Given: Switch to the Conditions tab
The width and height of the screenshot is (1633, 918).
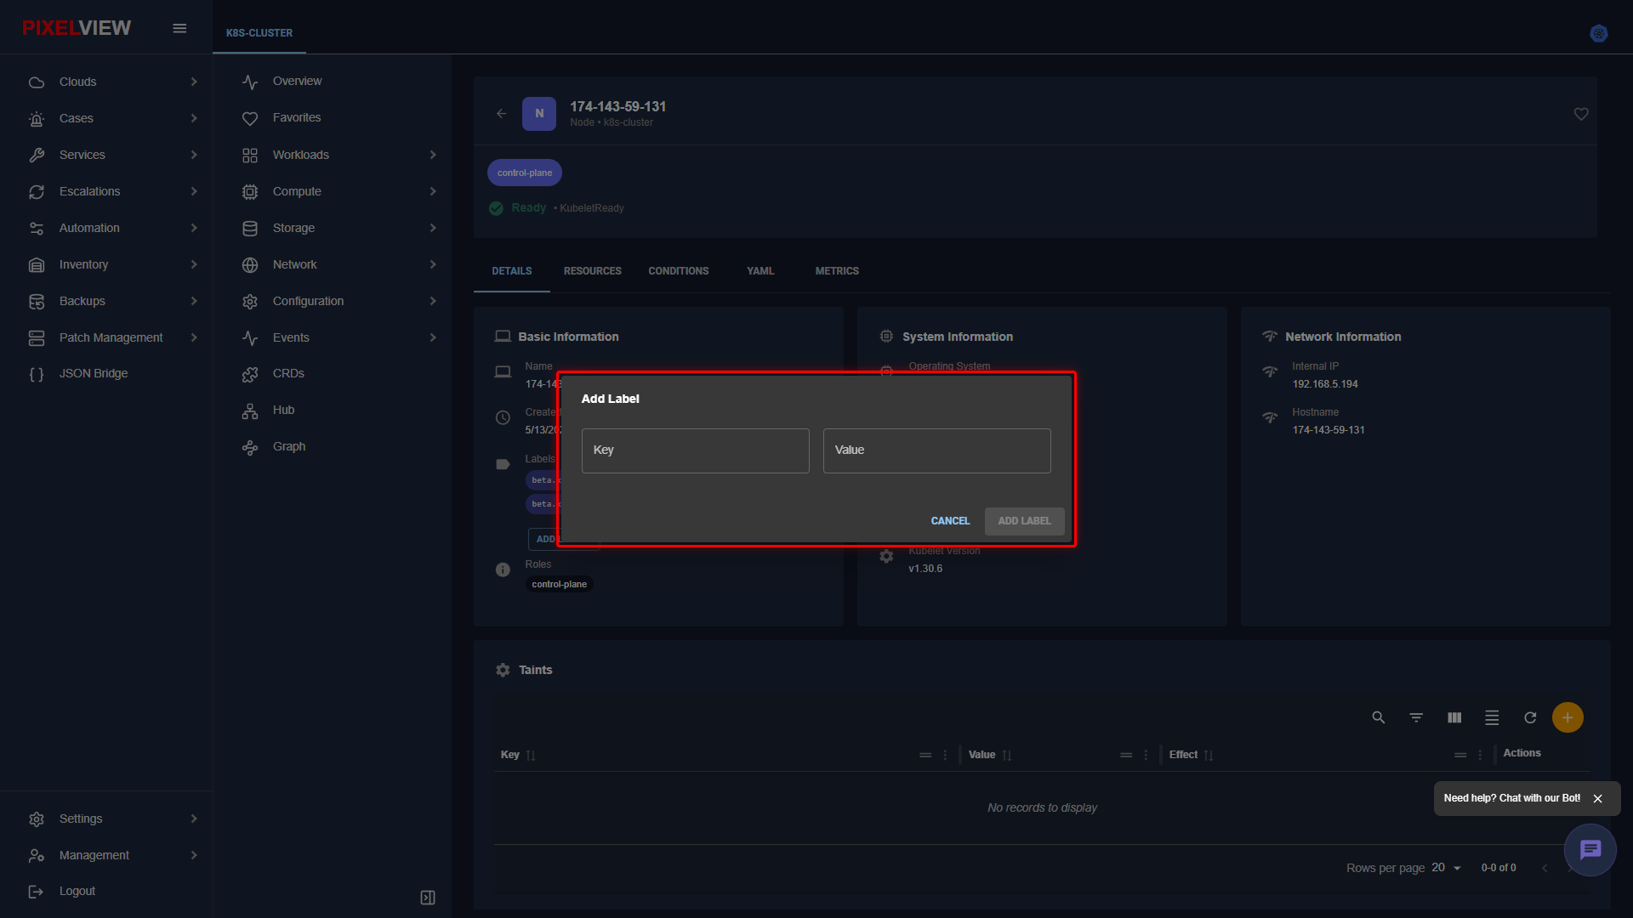Looking at the screenshot, I should (678, 271).
